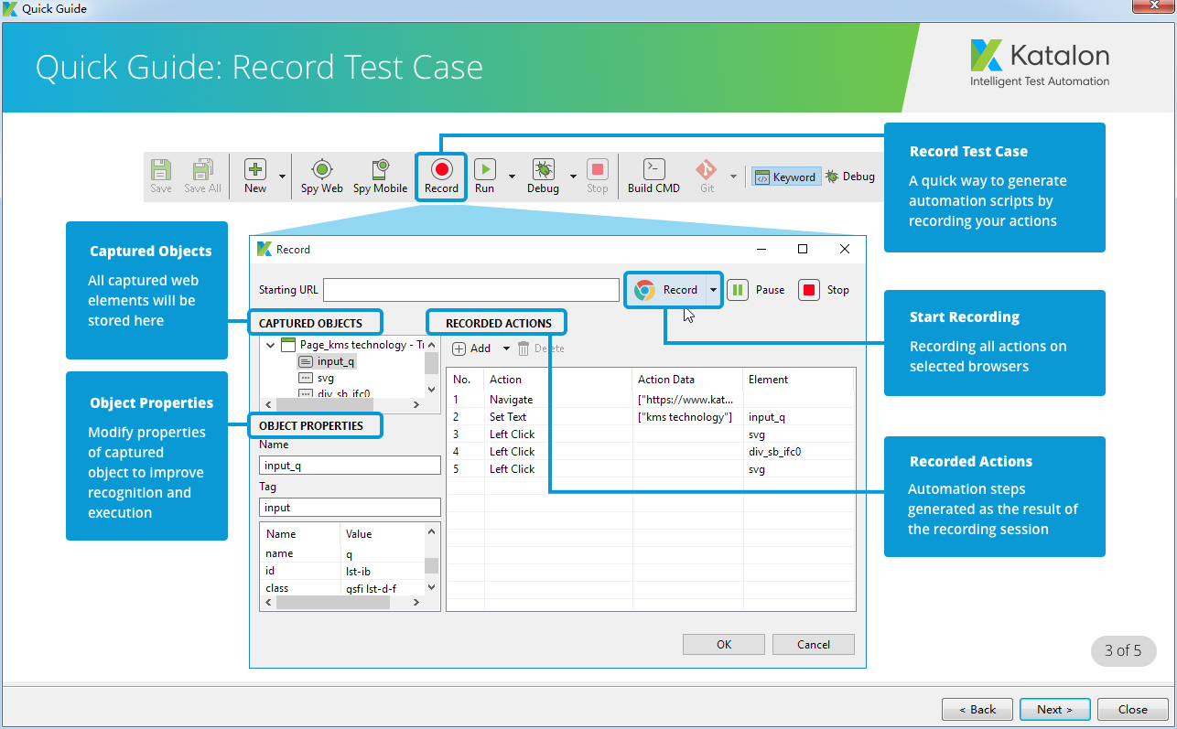Switch to the Debug perspective
This screenshot has width=1177, height=729.
point(850,177)
